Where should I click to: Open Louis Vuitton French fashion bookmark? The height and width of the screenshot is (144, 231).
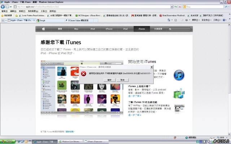coord(32,15)
